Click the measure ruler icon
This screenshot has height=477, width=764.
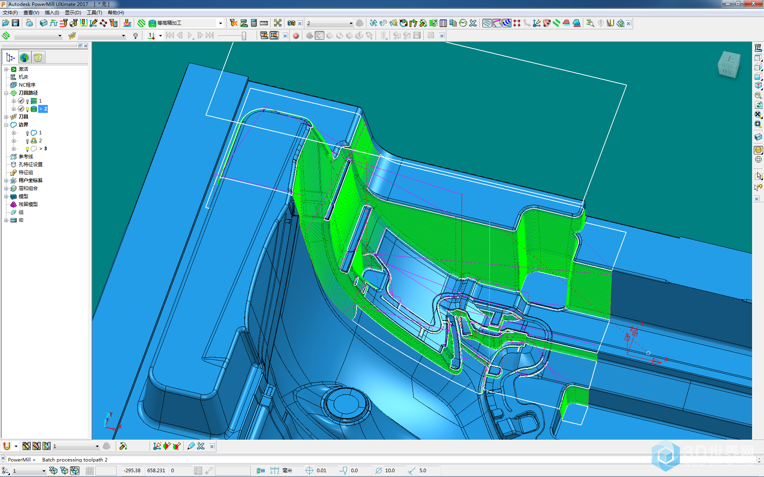[264, 23]
